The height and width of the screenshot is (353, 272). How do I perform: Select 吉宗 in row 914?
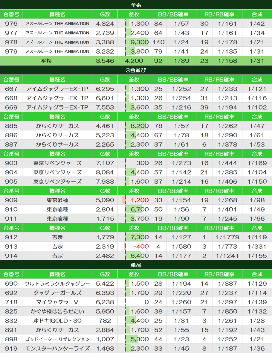point(57,256)
